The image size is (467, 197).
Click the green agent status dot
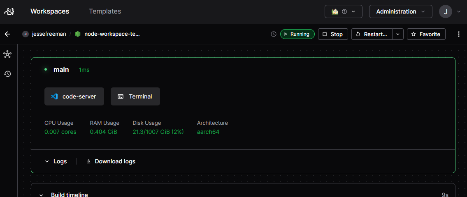pos(46,69)
